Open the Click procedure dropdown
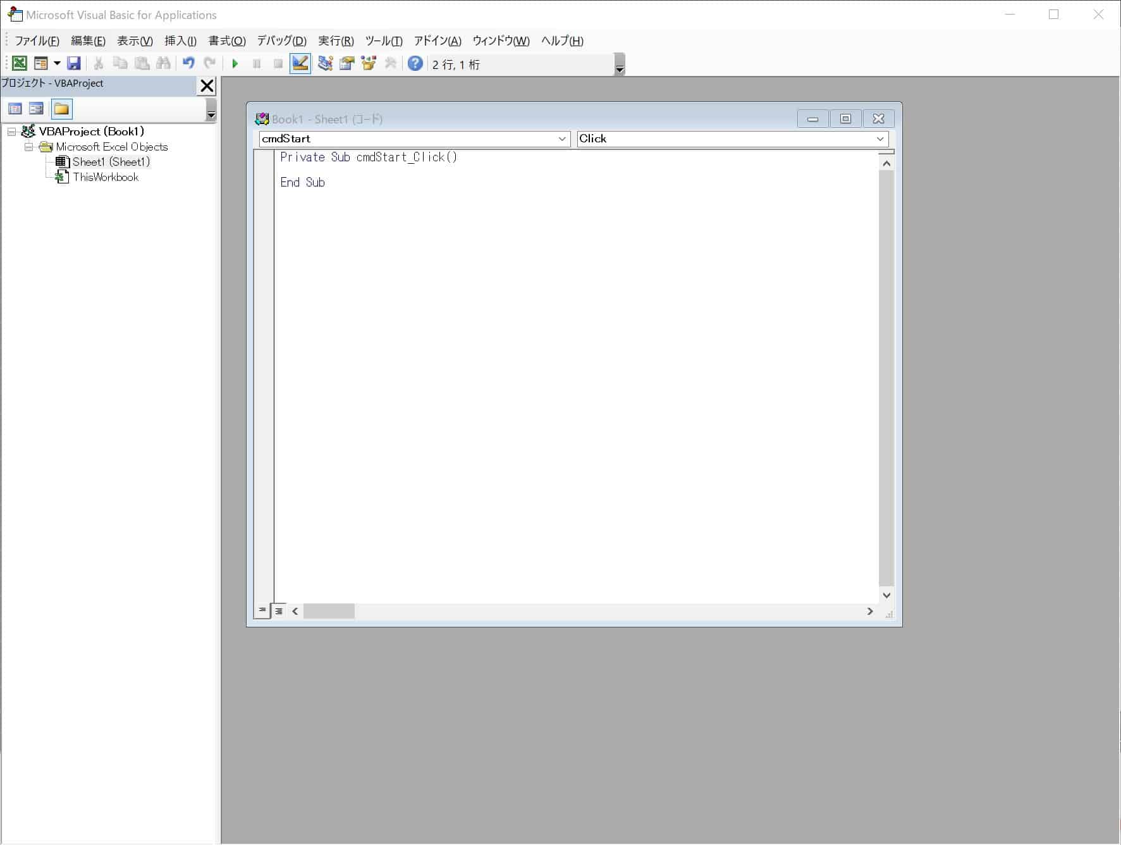The image size is (1121, 845). 880,139
